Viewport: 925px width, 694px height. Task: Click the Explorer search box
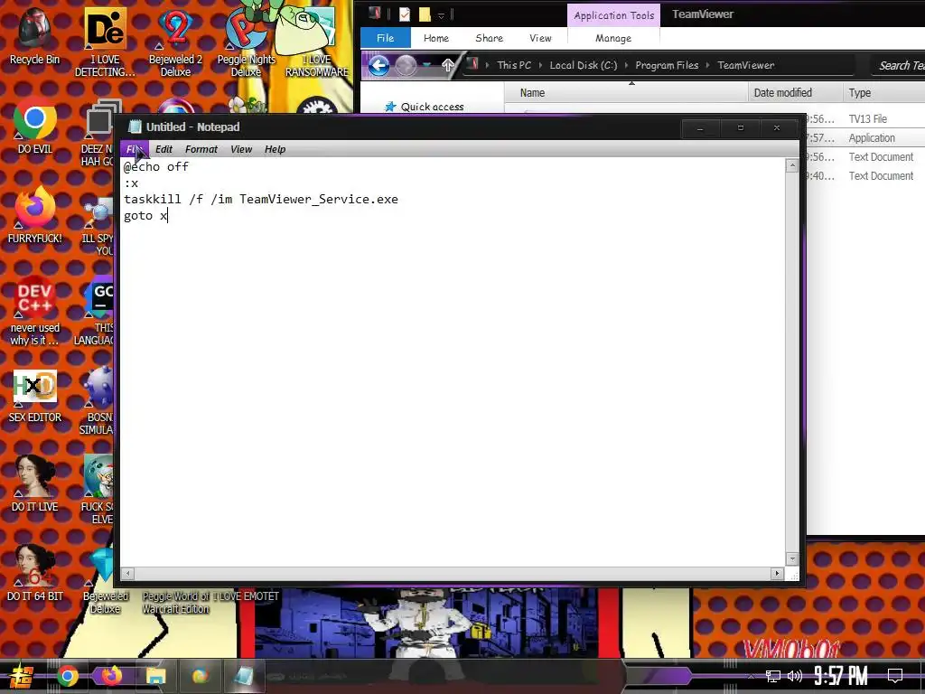[x=898, y=65]
